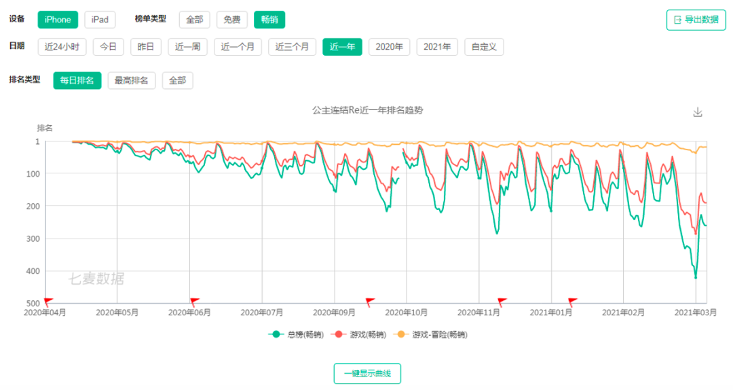Screen dimensions: 733x390
Task: Select 最高排名 ranking type
Action: tap(132, 81)
